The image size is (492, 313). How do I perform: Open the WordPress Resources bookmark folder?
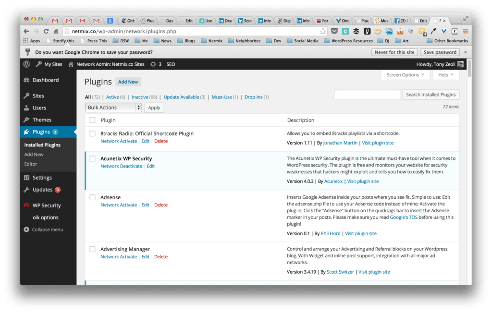(x=348, y=40)
